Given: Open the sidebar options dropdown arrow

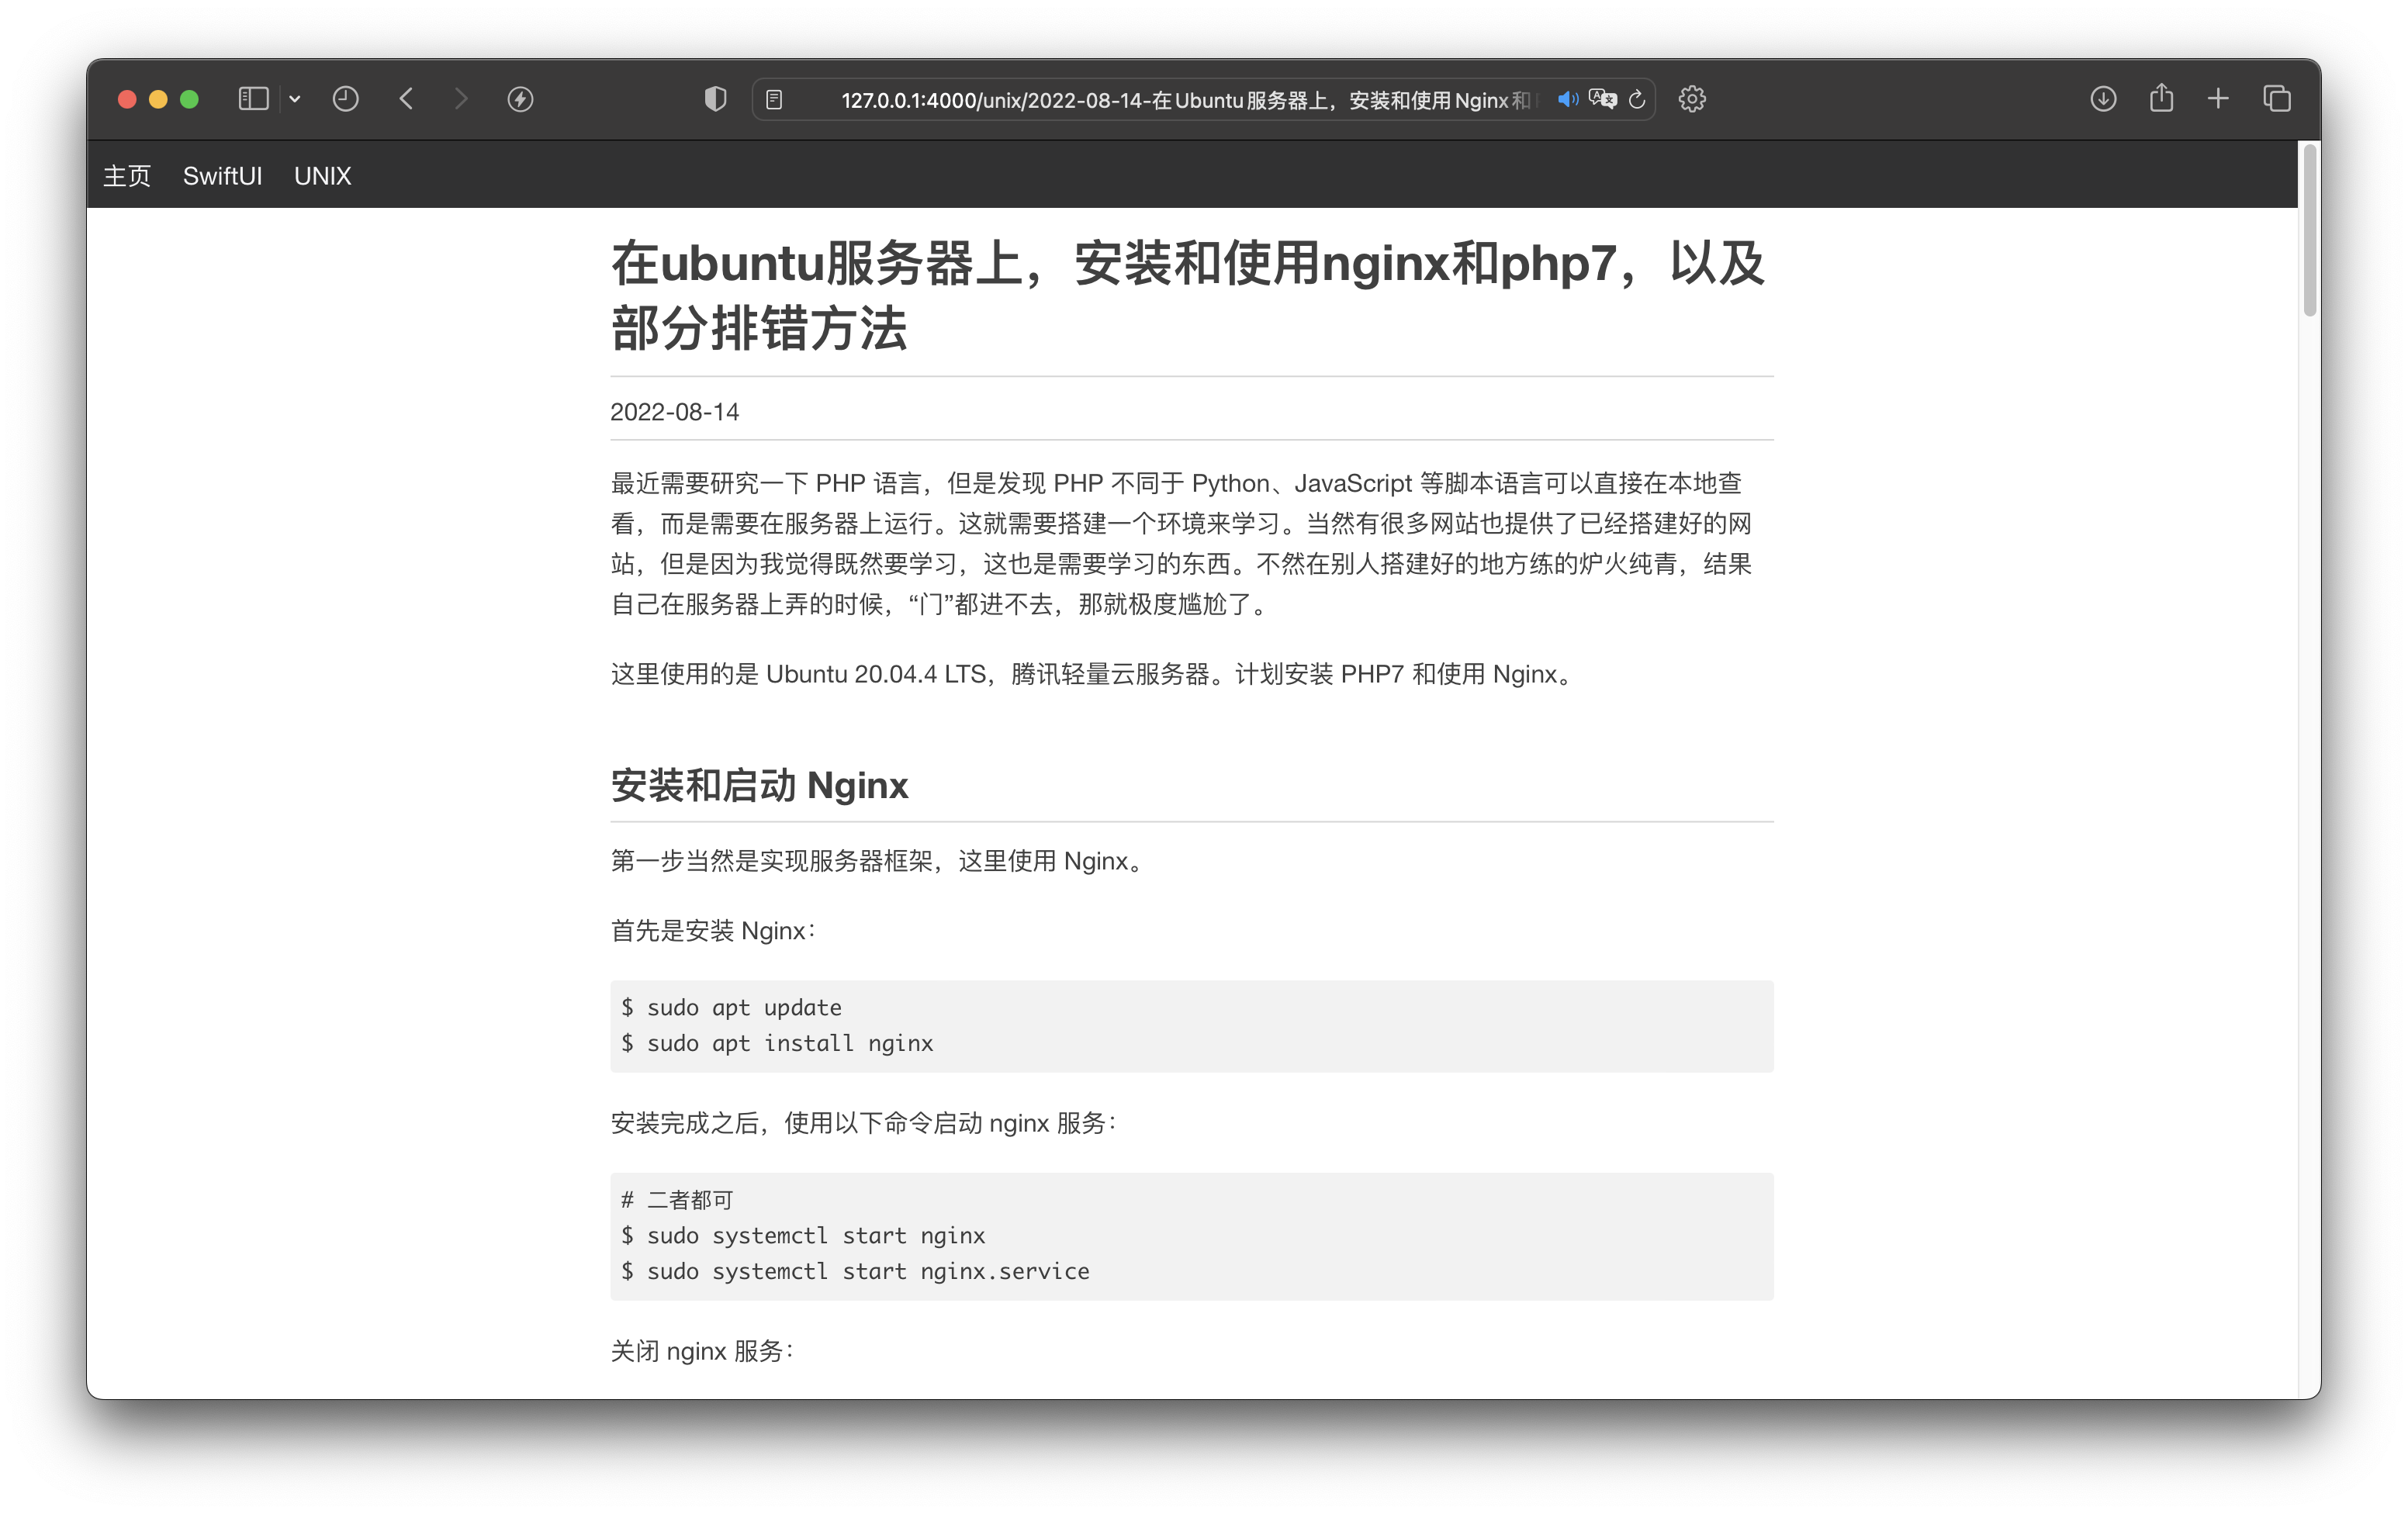Looking at the screenshot, I should (x=295, y=99).
